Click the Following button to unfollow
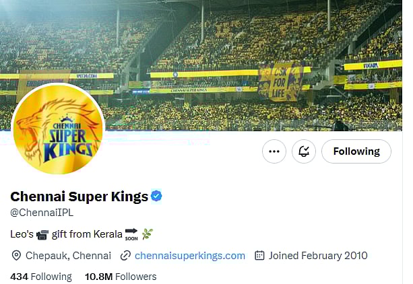Screen dimensions: 413x284 (356, 151)
